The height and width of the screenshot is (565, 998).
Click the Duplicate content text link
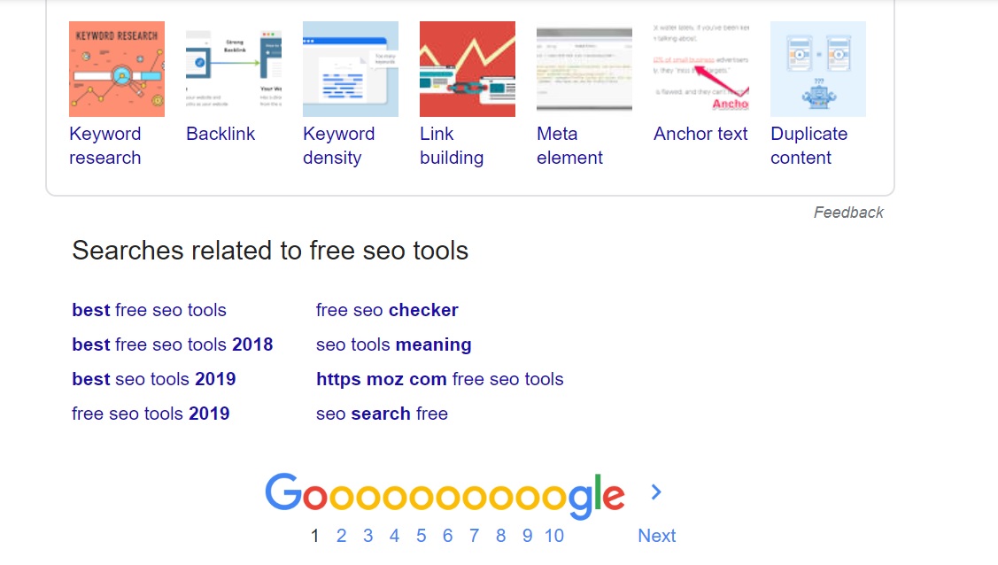pyautogui.click(x=809, y=146)
